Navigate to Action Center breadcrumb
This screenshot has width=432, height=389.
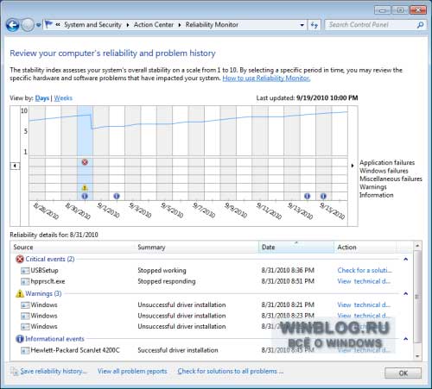(x=154, y=25)
